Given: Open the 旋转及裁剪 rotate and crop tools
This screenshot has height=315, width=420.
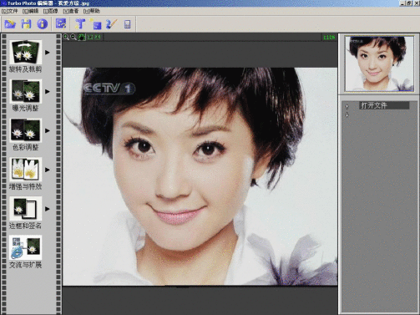Looking at the screenshot, I should (x=25, y=57).
